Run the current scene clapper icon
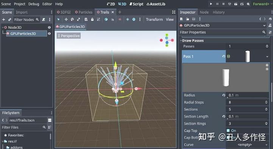 point(236,4)
